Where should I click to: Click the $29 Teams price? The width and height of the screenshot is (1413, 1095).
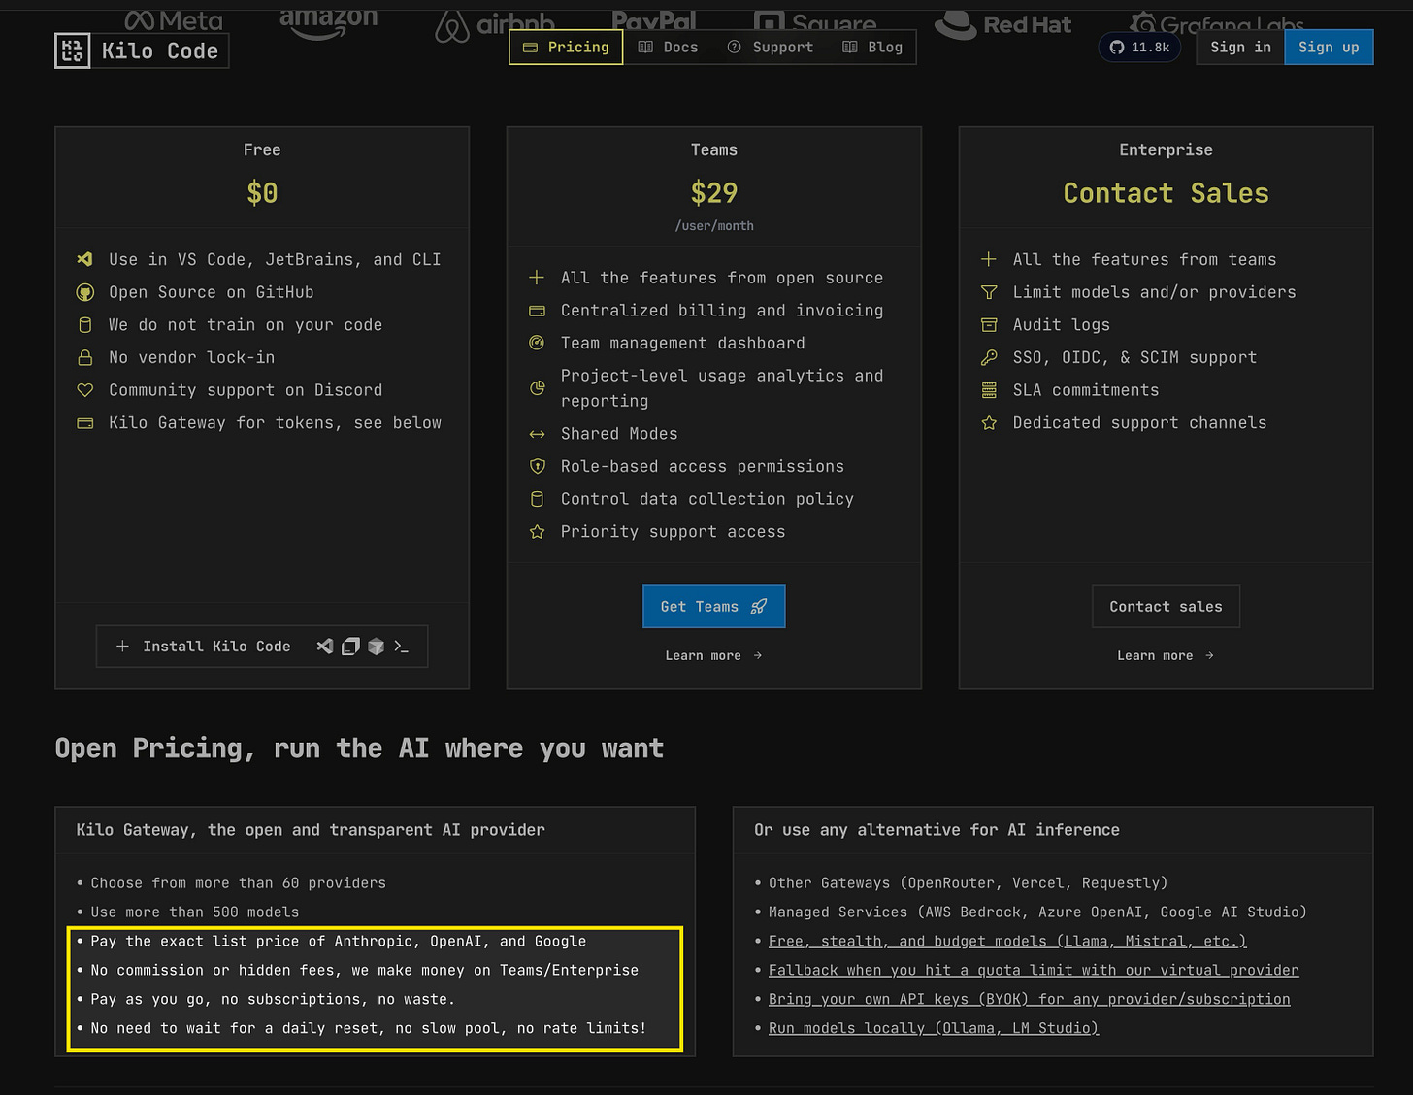point(713,192)
